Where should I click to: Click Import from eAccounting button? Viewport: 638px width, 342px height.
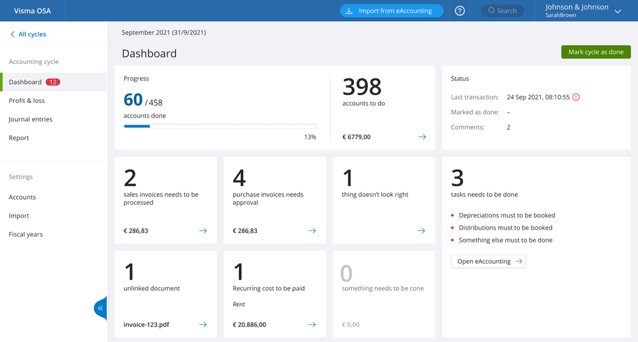(x=391, y=11)
